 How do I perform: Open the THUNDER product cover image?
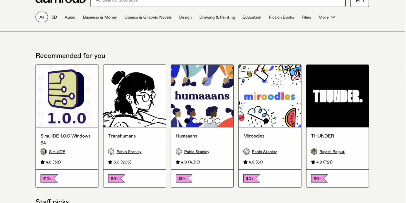tap(337, 96)
